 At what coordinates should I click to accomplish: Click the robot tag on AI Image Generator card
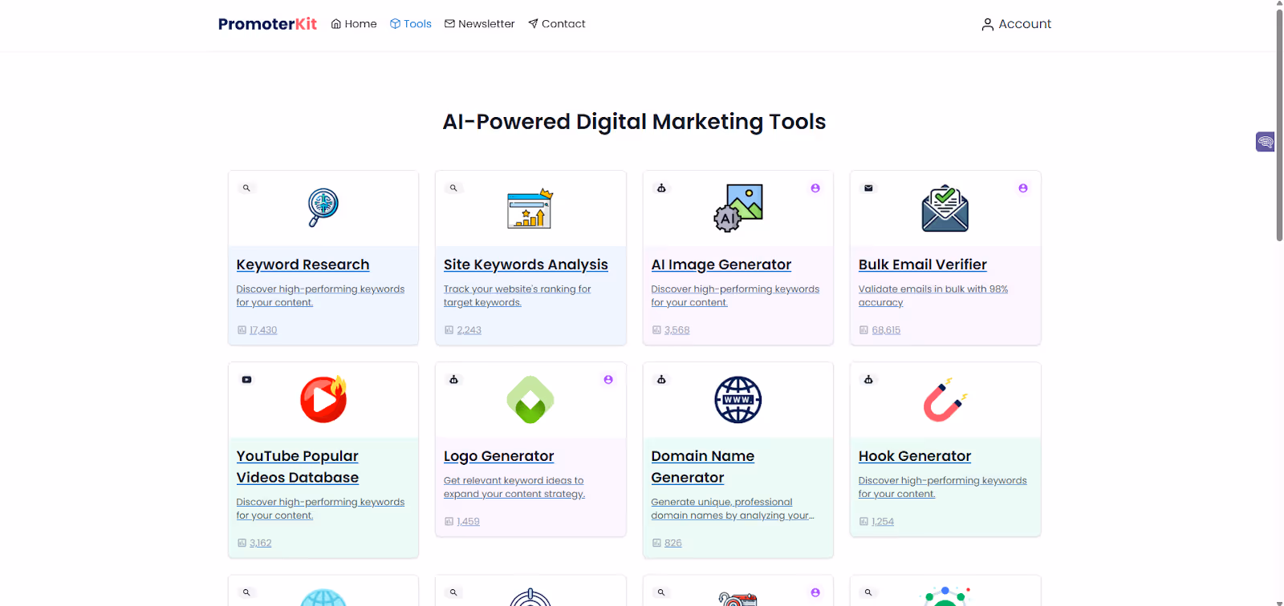(661, 188)
